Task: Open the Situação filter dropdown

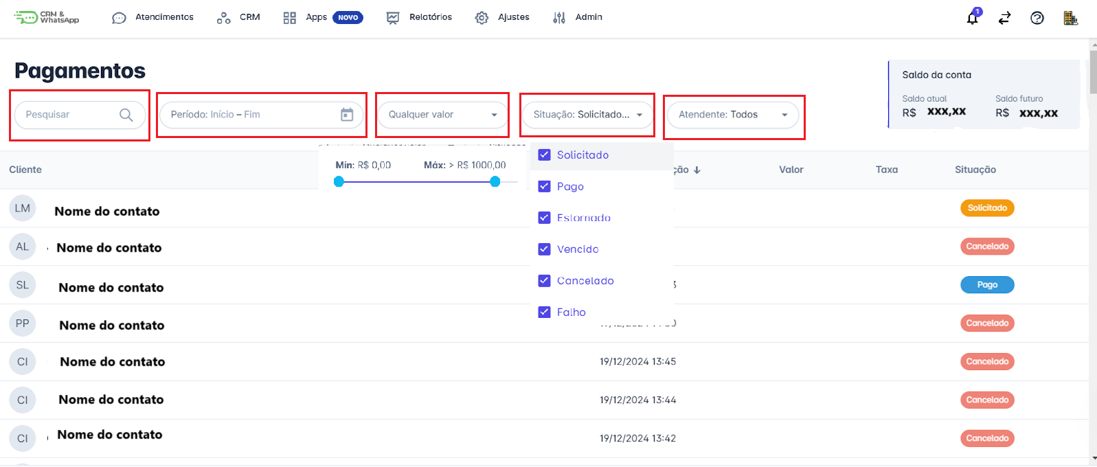Action: tap(587, 115)
